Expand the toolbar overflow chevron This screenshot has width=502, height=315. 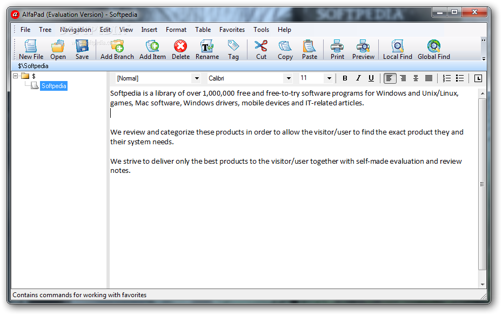(484, 41)
